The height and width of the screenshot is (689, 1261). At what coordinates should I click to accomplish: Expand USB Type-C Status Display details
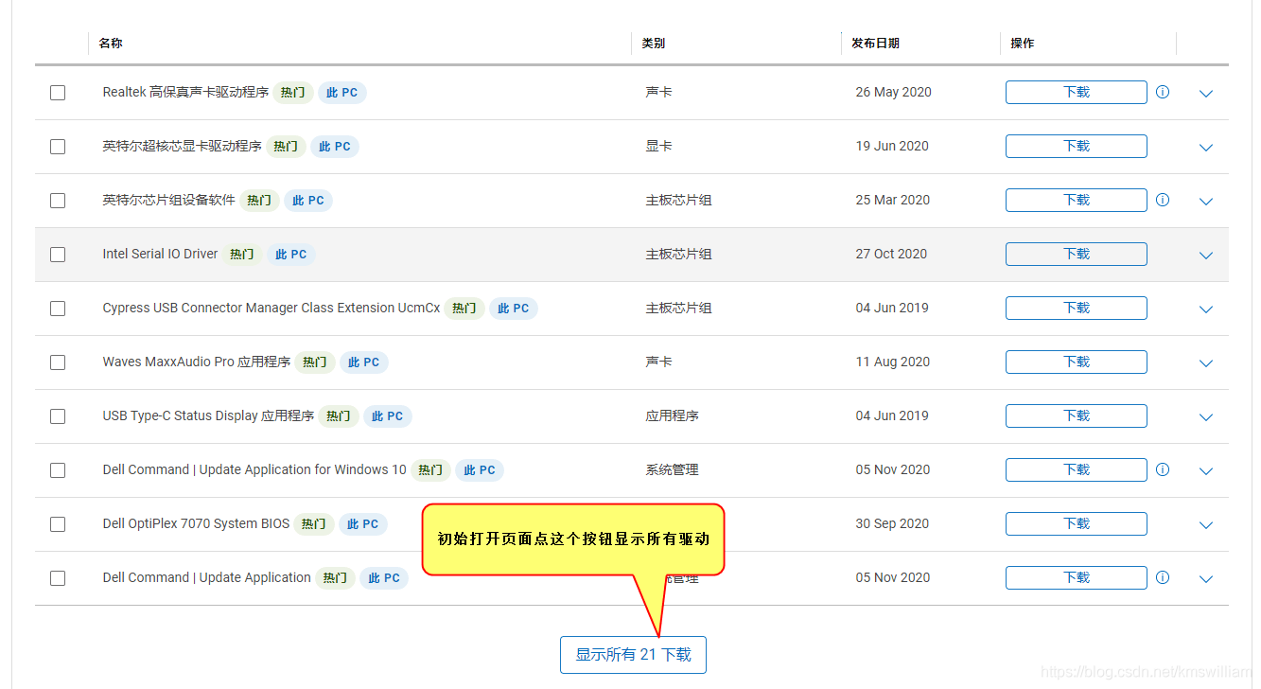tap(1205, 417)
